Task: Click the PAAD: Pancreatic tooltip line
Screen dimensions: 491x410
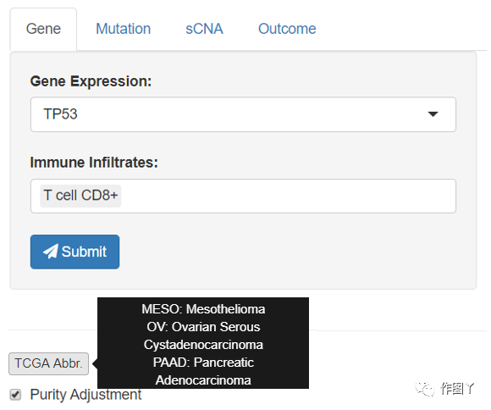Action: (203, 363)
